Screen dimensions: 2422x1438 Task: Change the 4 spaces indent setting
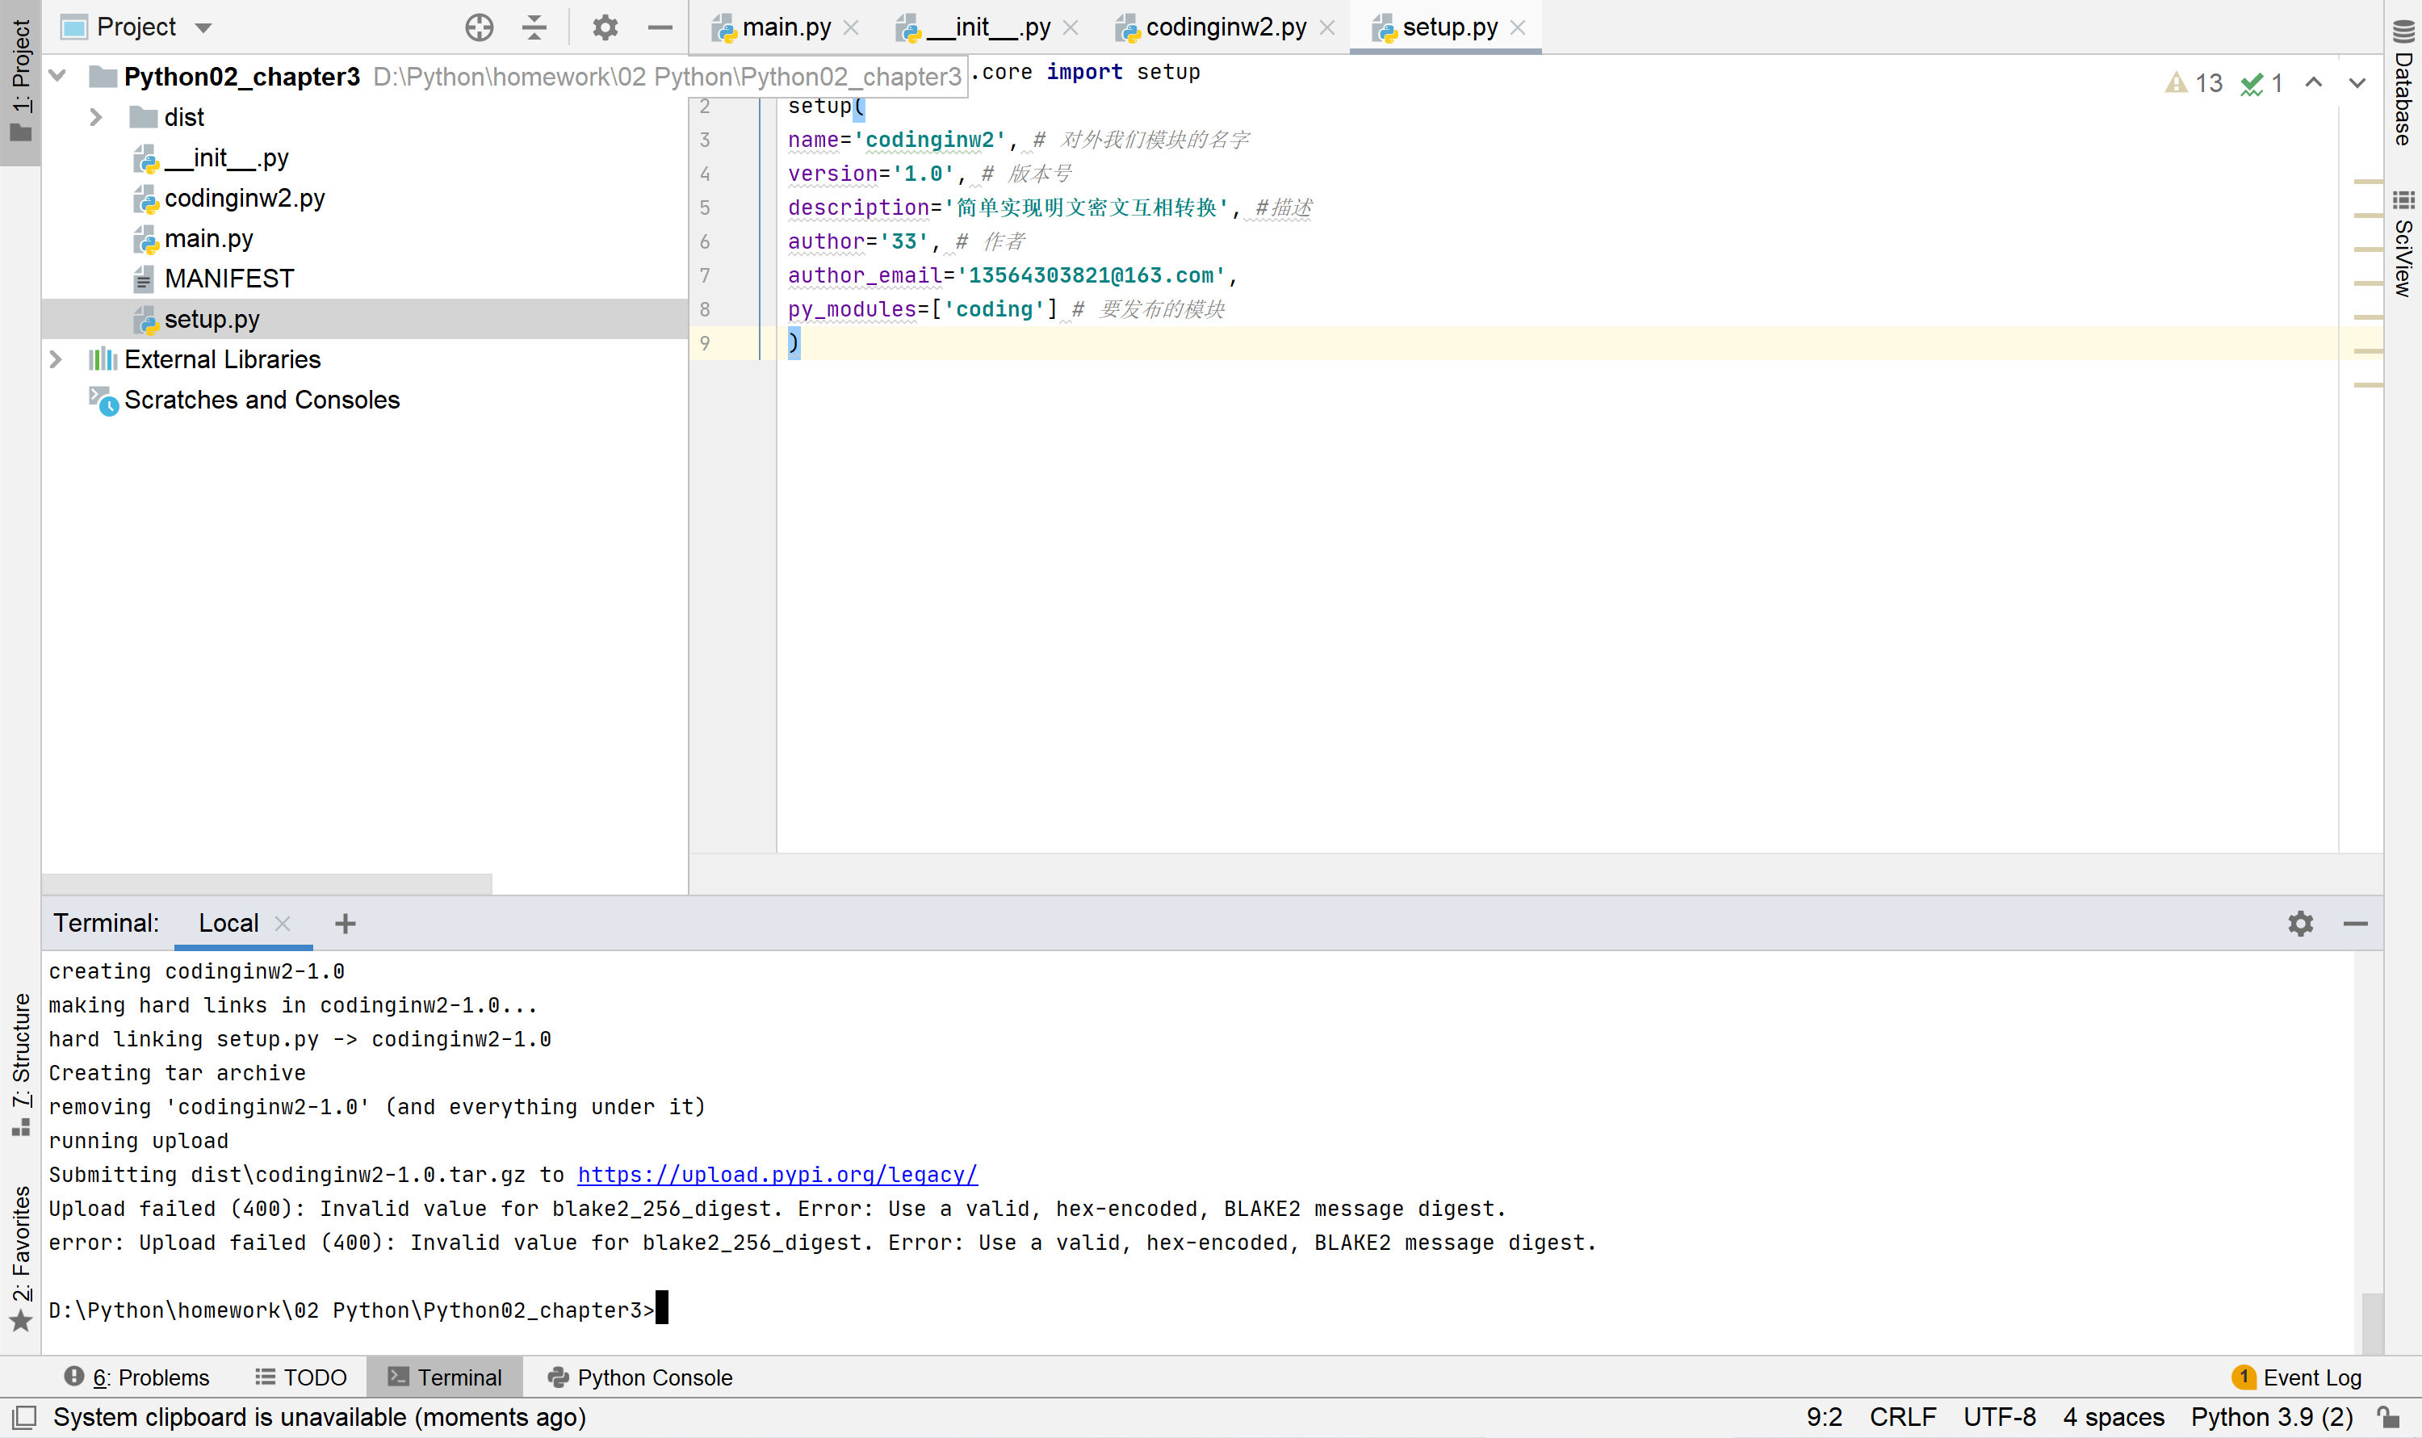pyautogui.click(x=2113, y=1417)
